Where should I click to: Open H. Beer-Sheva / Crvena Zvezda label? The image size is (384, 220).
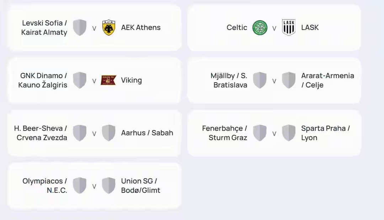point(41,133)
